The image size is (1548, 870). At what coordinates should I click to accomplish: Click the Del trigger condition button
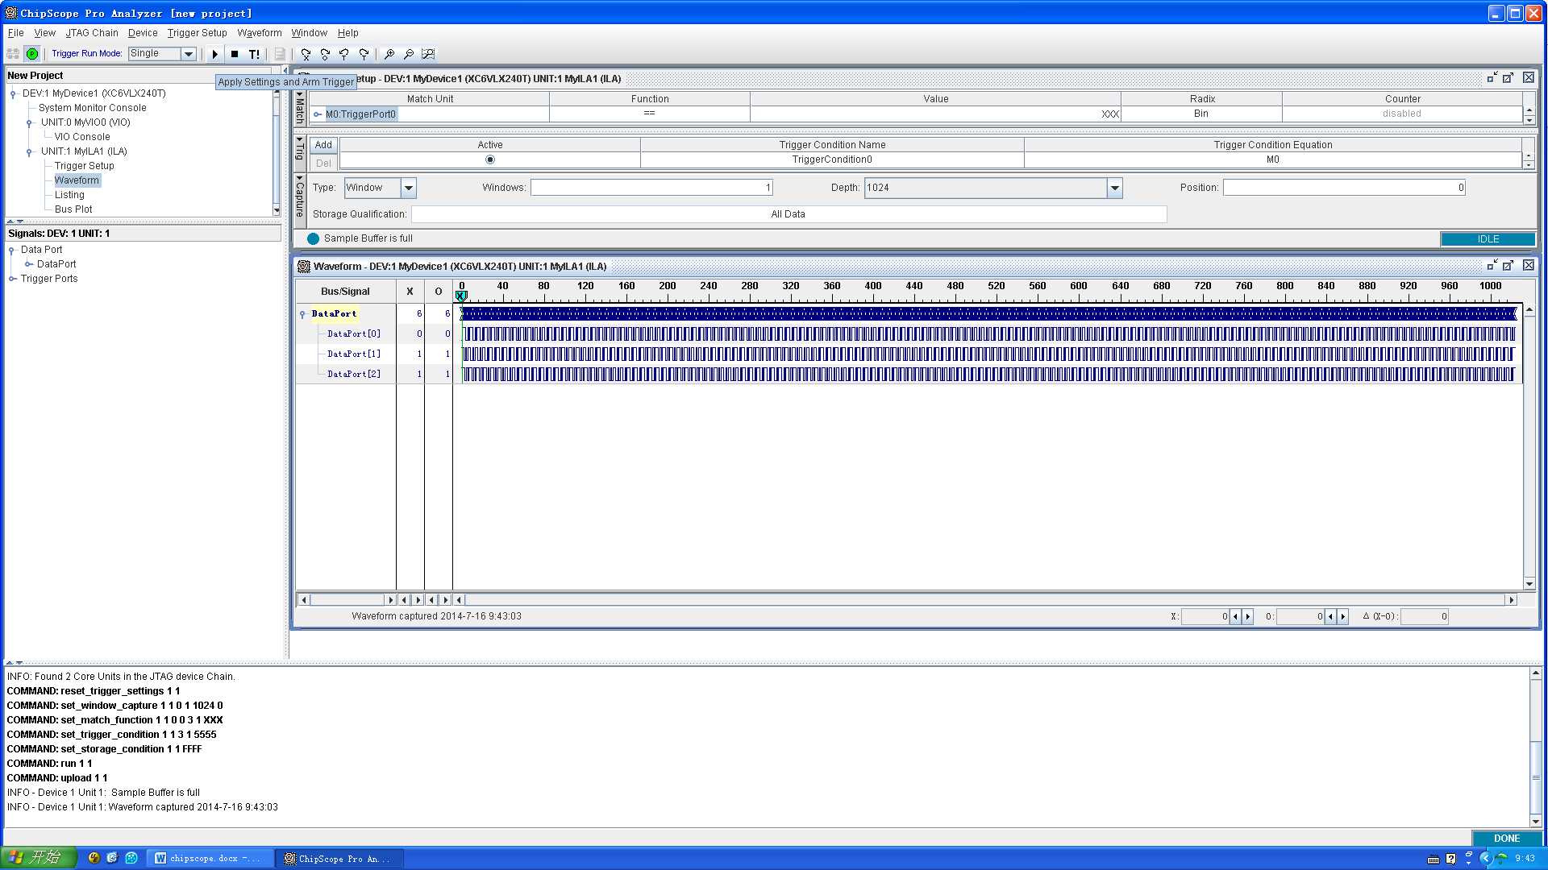click(323, 163)
